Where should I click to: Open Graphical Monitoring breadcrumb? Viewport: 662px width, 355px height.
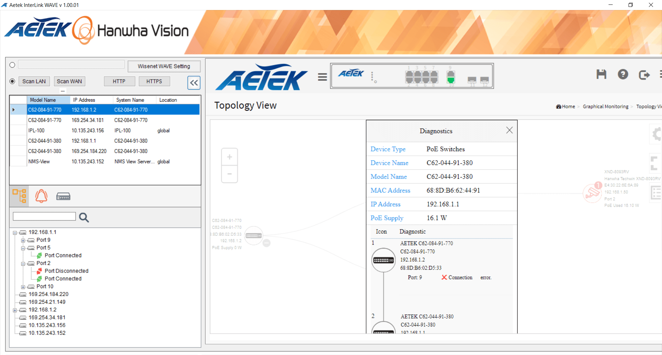coord(605,106)
